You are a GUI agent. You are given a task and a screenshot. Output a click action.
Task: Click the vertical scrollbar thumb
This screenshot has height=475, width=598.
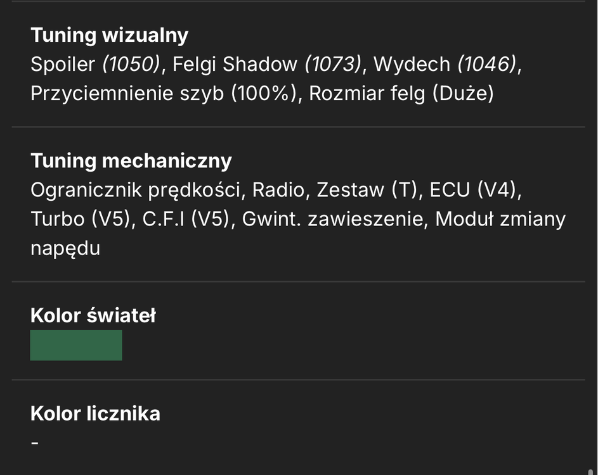coord(591,472)
